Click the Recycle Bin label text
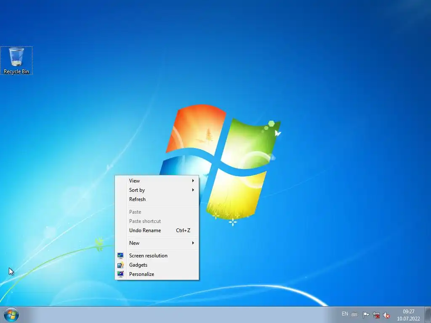This screenshot has height=323, width=431. click(x=16, y=71)
